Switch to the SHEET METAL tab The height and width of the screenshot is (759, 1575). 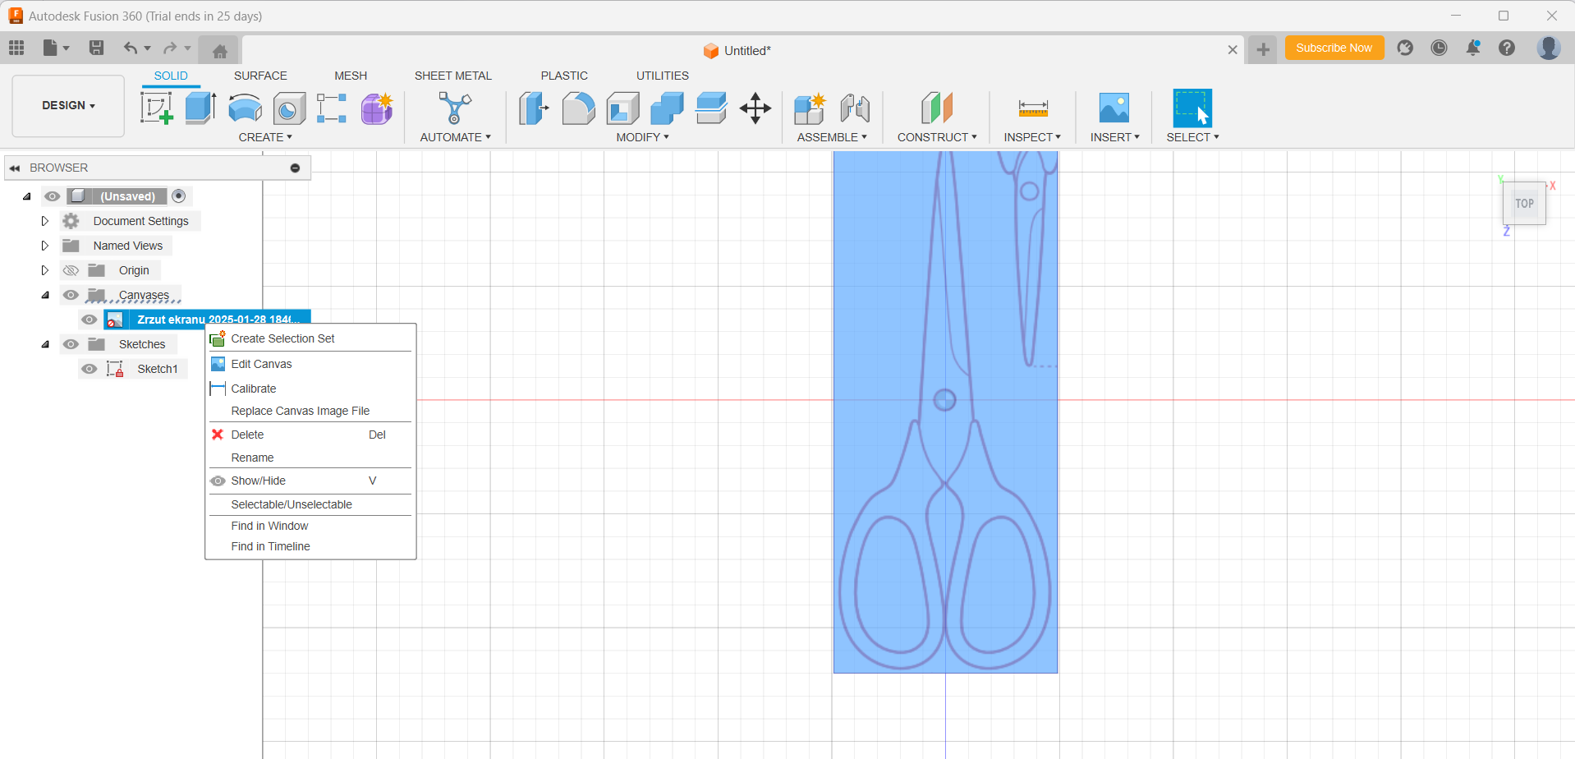coord(452,76)
